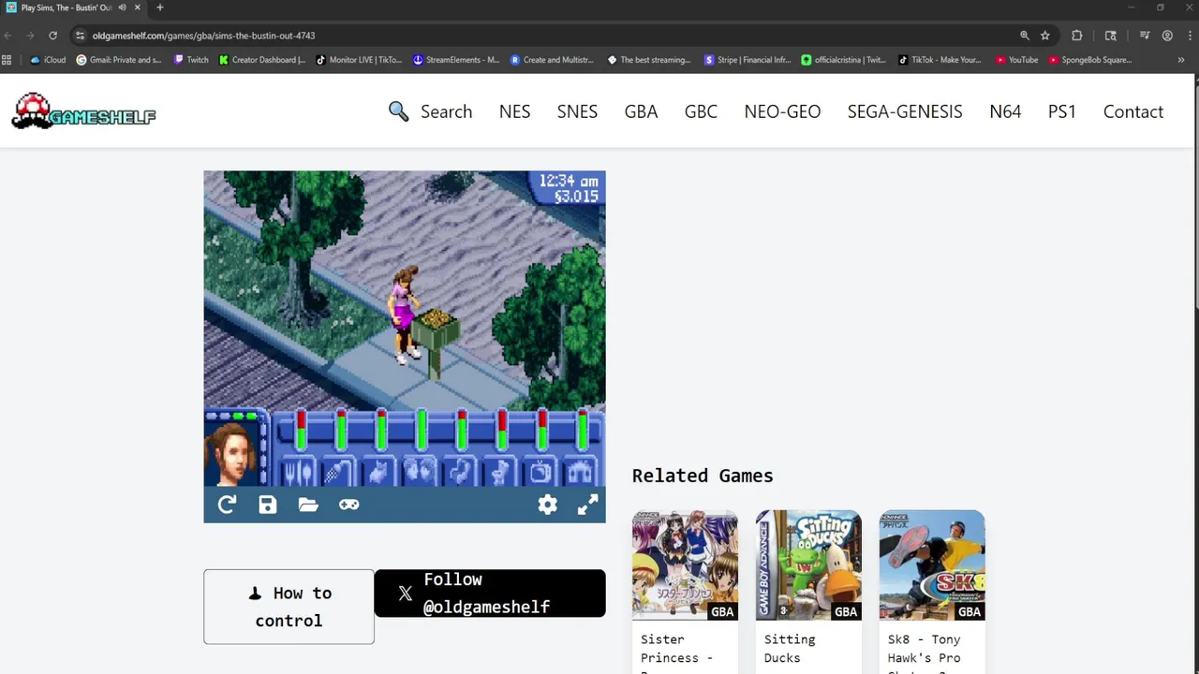Click the Chrome search tabs icon
The width and height of the screenshot is (1199, 674).
pos(1111,36)
